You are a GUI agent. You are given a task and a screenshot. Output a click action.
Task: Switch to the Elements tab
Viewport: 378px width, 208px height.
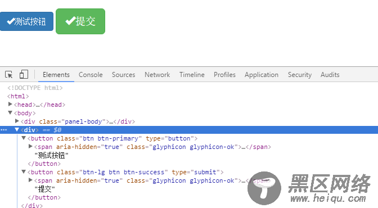pyautogui.click(x=56, y=75)
